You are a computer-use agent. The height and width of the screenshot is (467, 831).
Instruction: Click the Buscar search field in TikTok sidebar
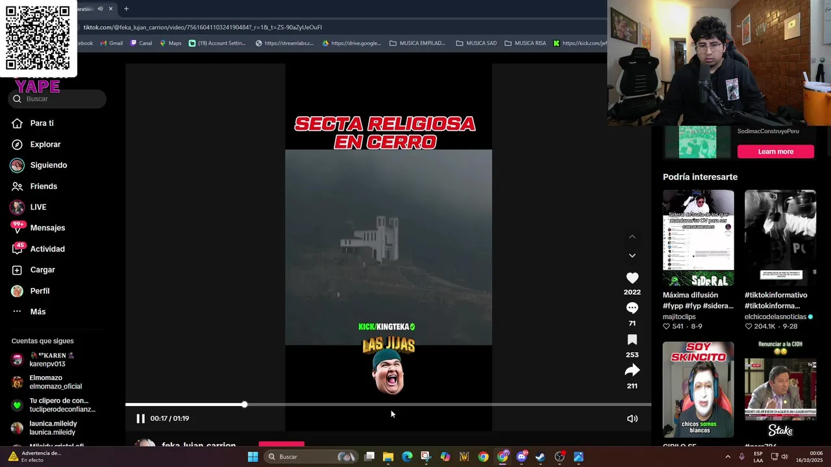click(57, 99)
